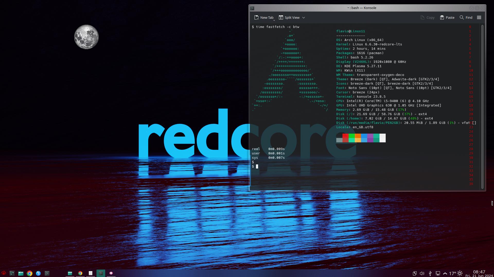
Task: Launch the blue globe browser icon
Action: 38,273
